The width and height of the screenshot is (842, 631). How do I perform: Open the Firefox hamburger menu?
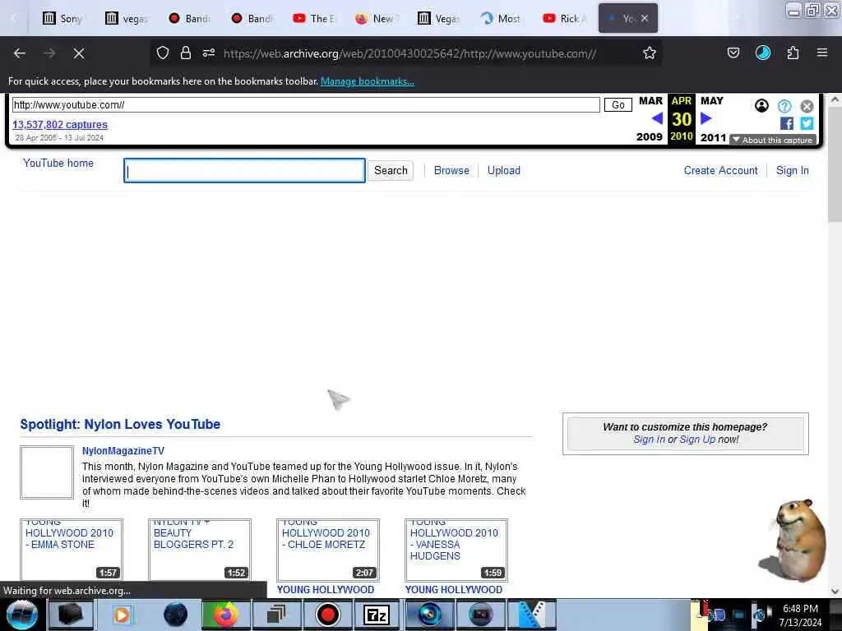[x=822, y=53]
